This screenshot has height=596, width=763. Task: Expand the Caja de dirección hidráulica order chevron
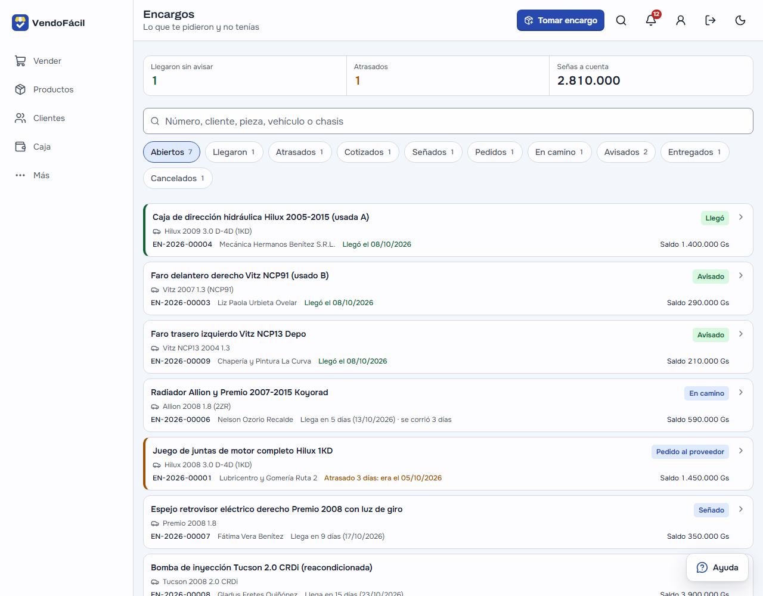point(741,217)
